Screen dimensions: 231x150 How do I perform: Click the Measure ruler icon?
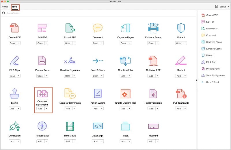point(153,126)
